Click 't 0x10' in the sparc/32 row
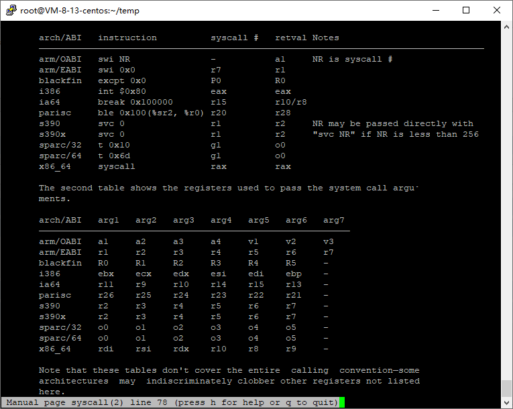 click(x=114, y=145)
